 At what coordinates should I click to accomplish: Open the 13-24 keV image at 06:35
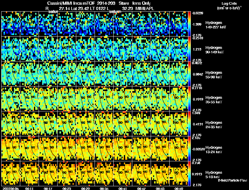[x=104, y=149]
